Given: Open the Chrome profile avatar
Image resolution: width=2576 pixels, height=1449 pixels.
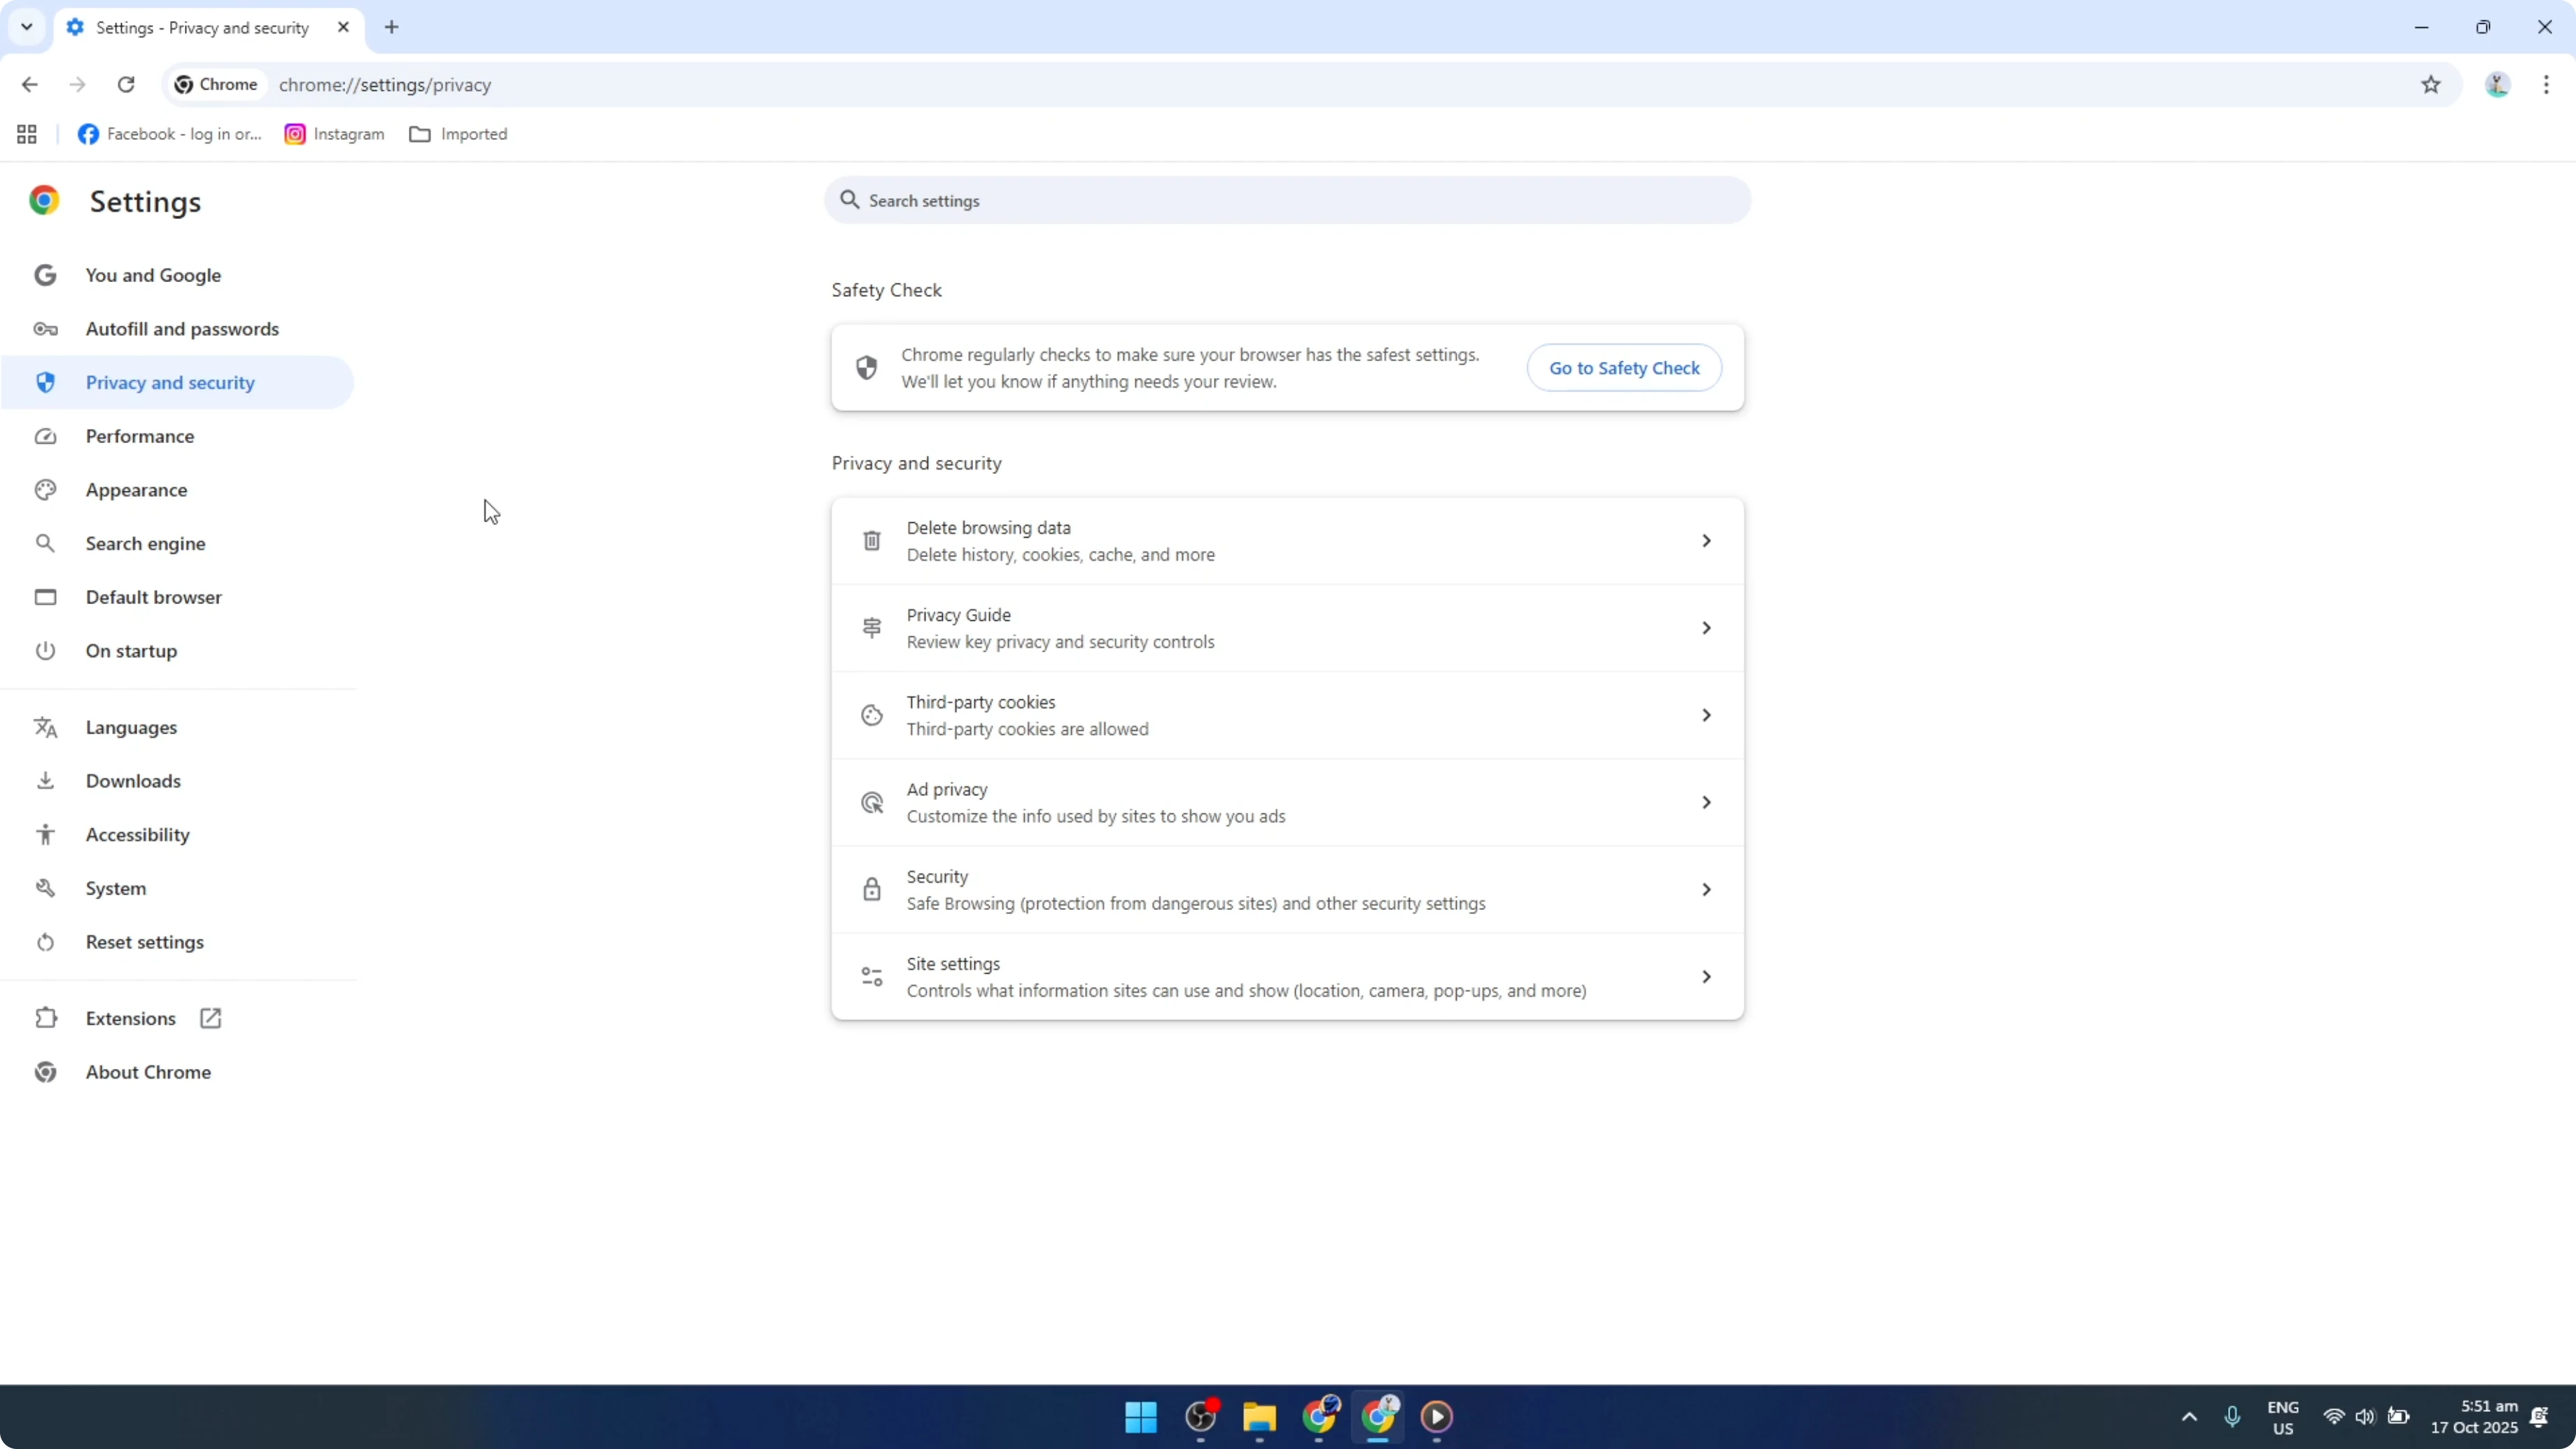Looking at the screenshot, I should point(2497,84).
